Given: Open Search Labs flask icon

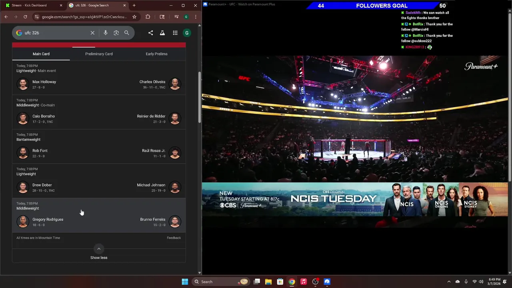Looking at the screenshot, I should (162, 33).
